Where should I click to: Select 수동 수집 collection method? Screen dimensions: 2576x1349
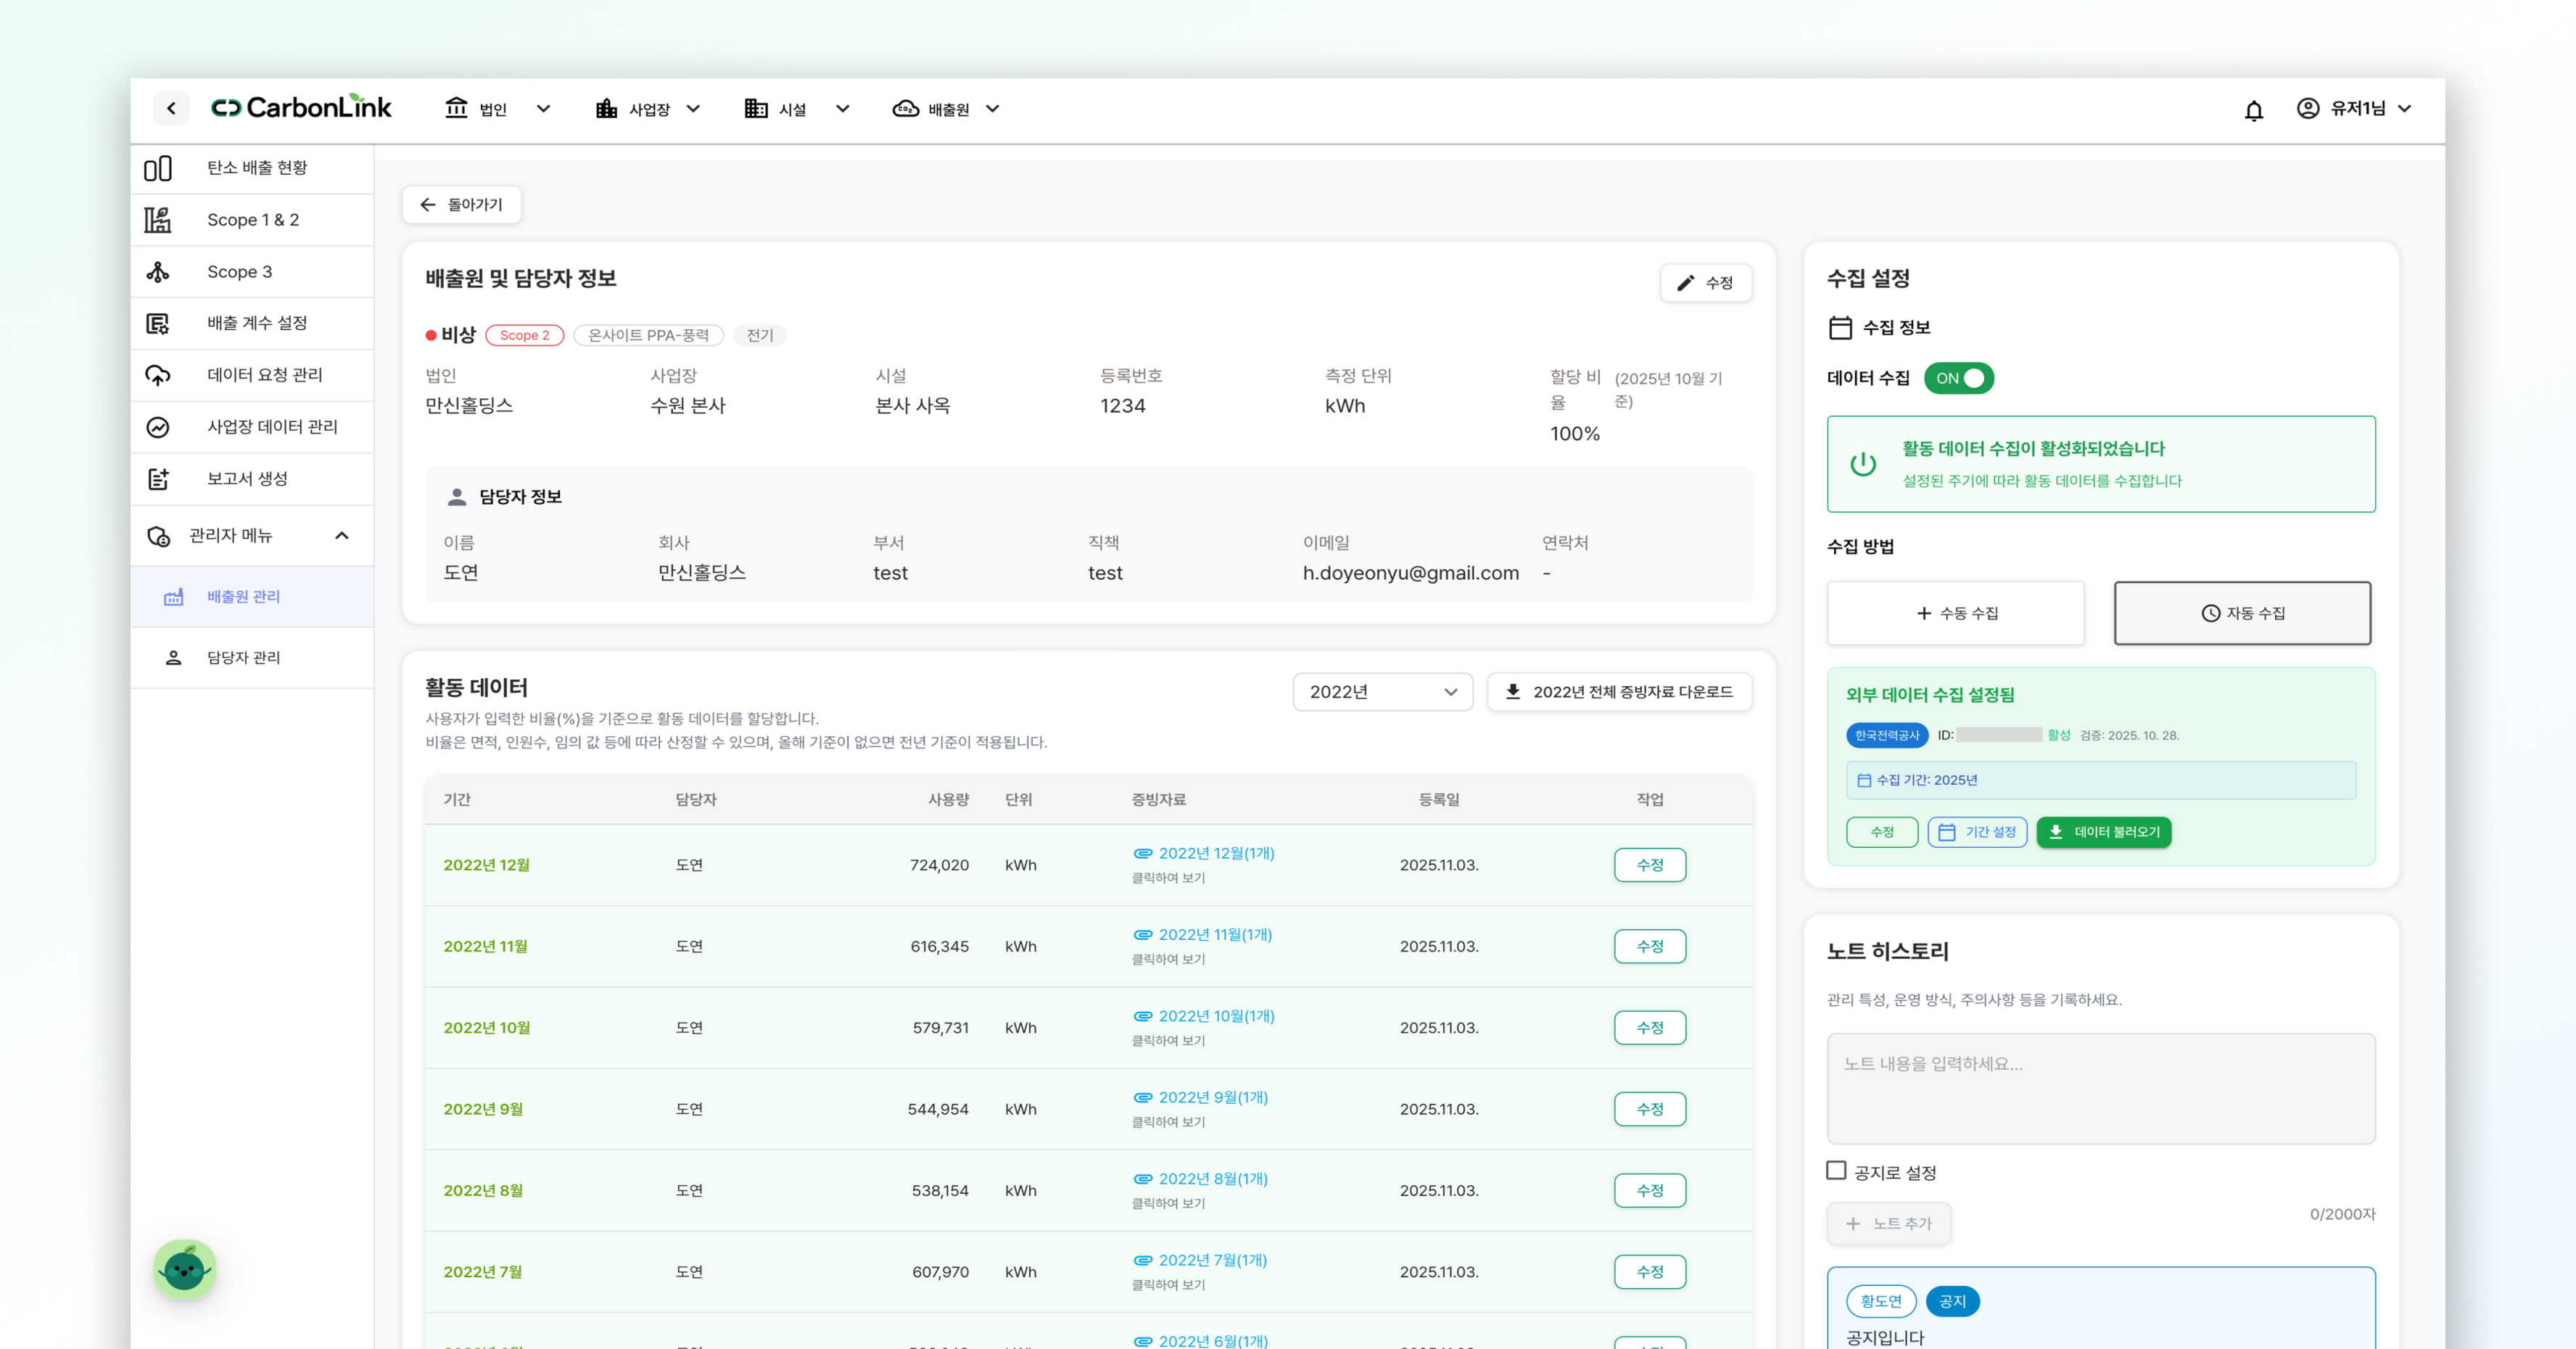coord(1955,613)
